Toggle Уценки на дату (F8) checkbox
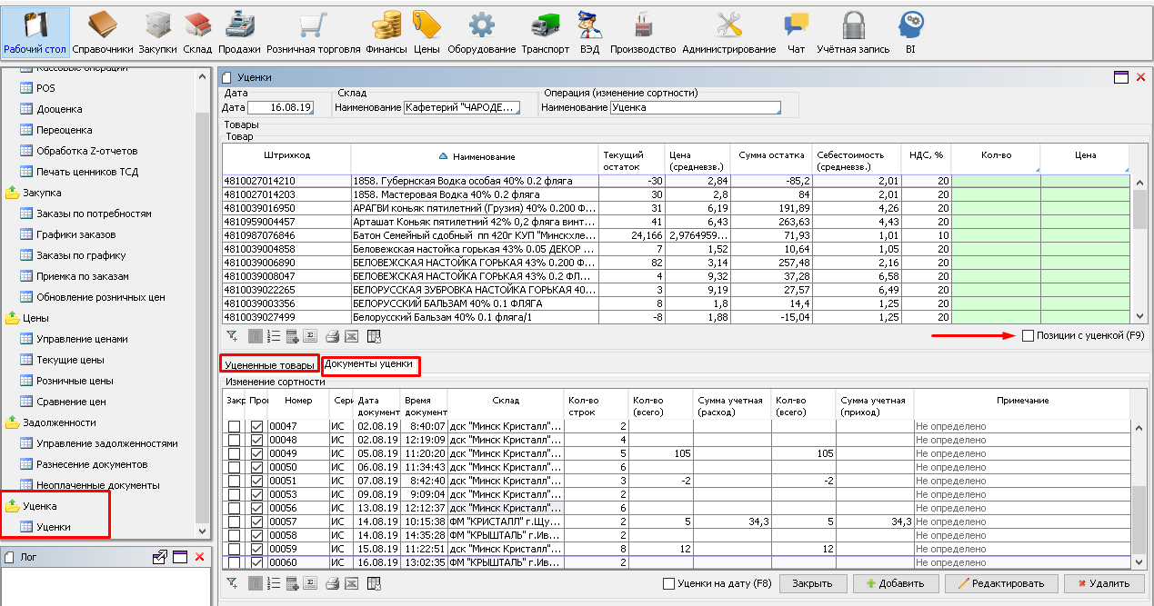The image size is (1154, 606). click(669, 583)
